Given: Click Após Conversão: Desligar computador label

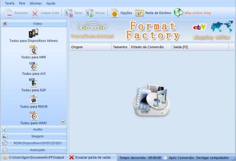Looking at the screenshot, I should click(x=199, y=158).
